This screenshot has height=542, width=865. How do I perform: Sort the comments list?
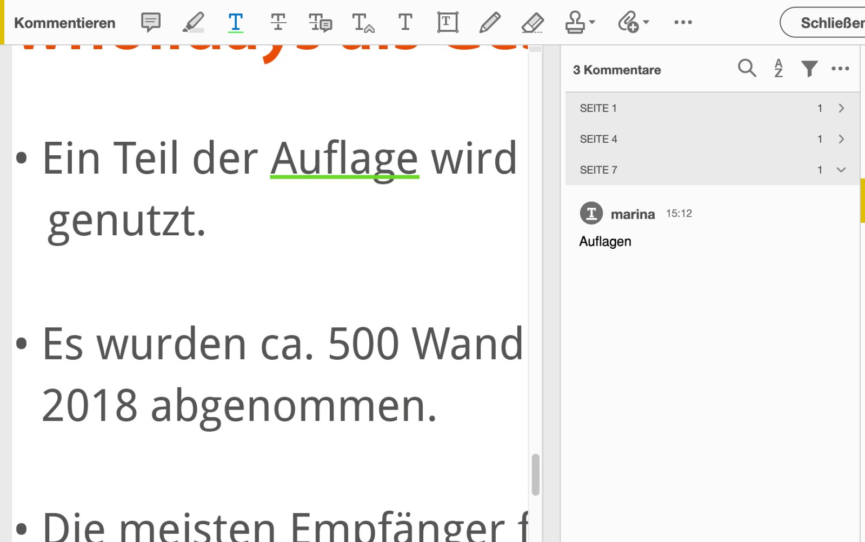(778, 69)
